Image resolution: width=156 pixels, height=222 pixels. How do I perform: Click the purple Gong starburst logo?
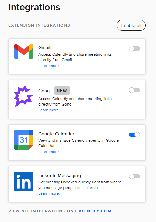click(x=24, y=96)
